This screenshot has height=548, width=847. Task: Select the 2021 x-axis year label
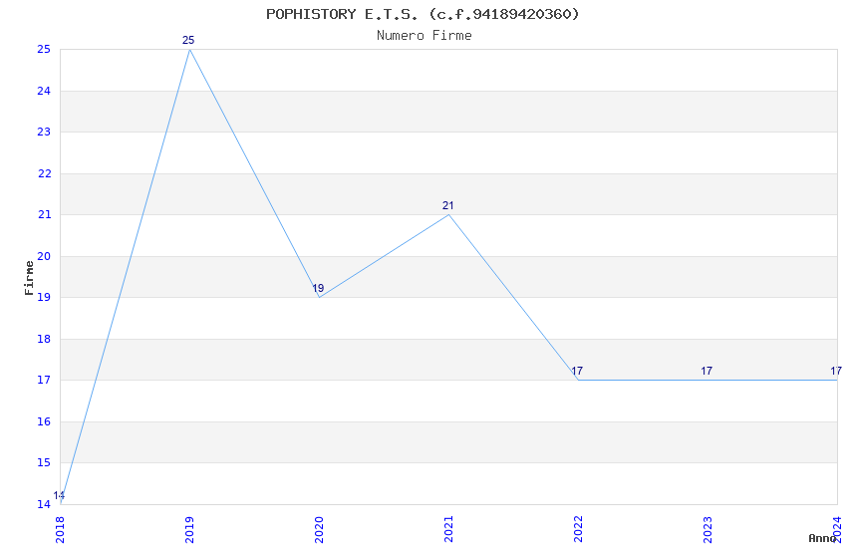[448, 527]
